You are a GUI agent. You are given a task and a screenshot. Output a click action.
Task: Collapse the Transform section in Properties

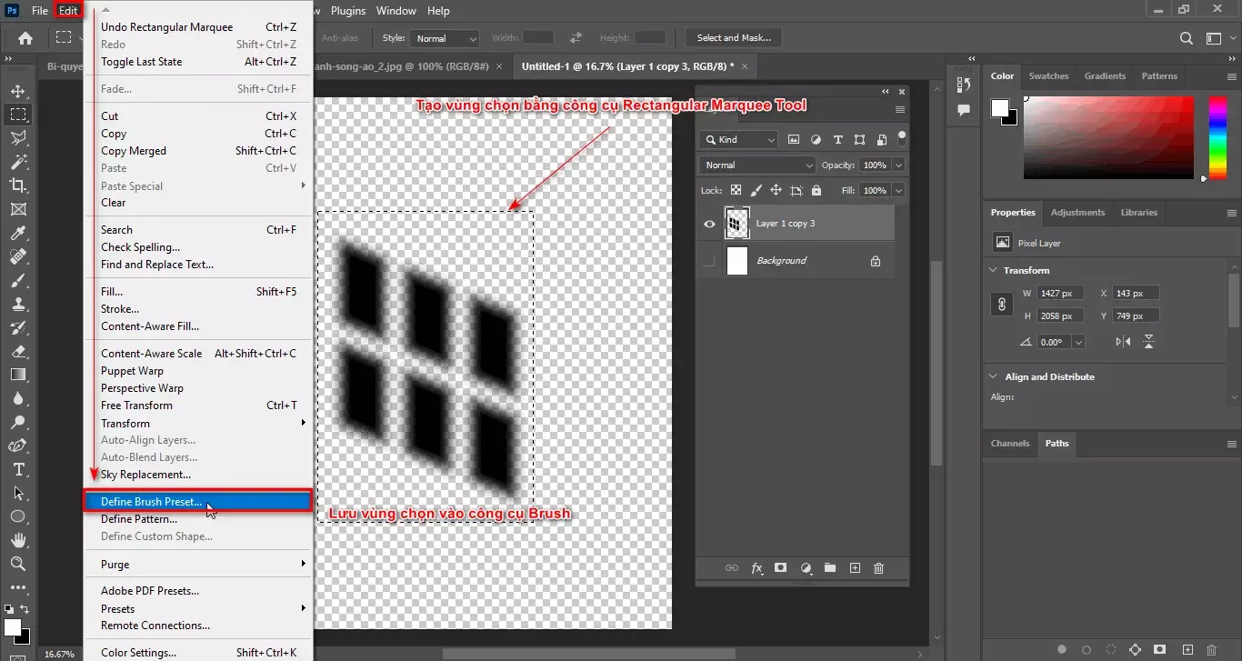993,270
